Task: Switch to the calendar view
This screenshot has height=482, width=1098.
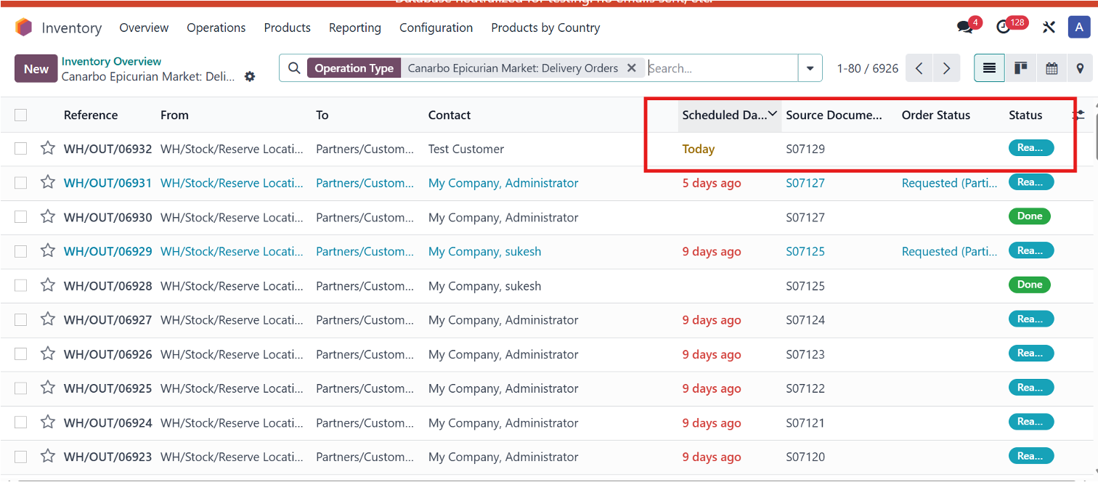Action: [1051, 68]
